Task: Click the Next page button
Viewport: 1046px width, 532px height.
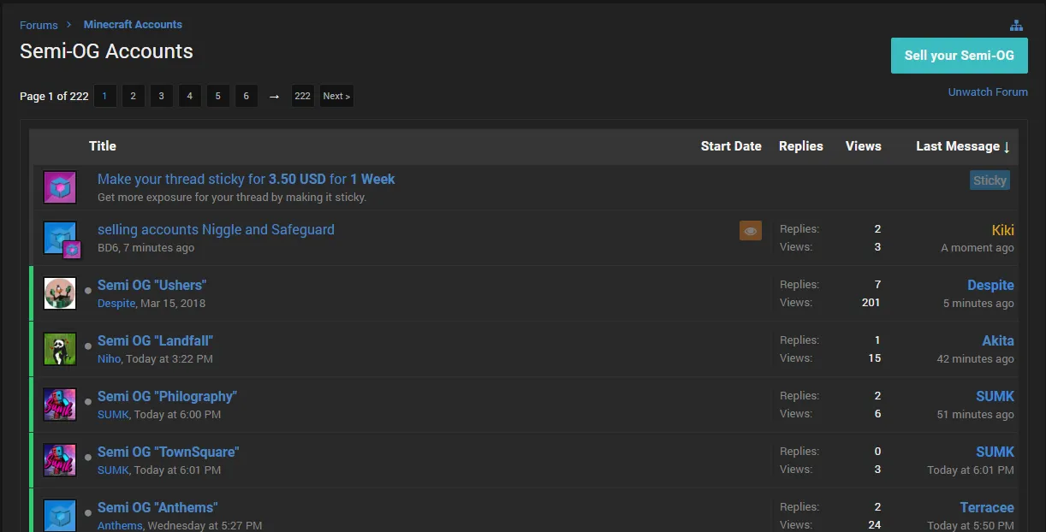Action: click(336, 96)
